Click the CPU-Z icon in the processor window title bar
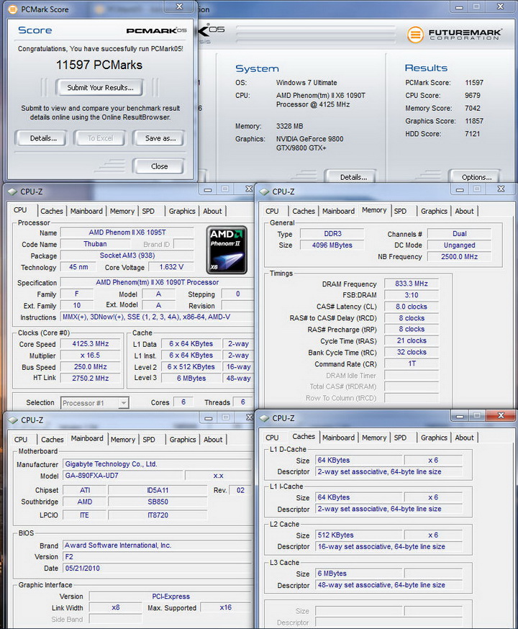The height and width of the screenshot is (629, 518). (12, 191)
